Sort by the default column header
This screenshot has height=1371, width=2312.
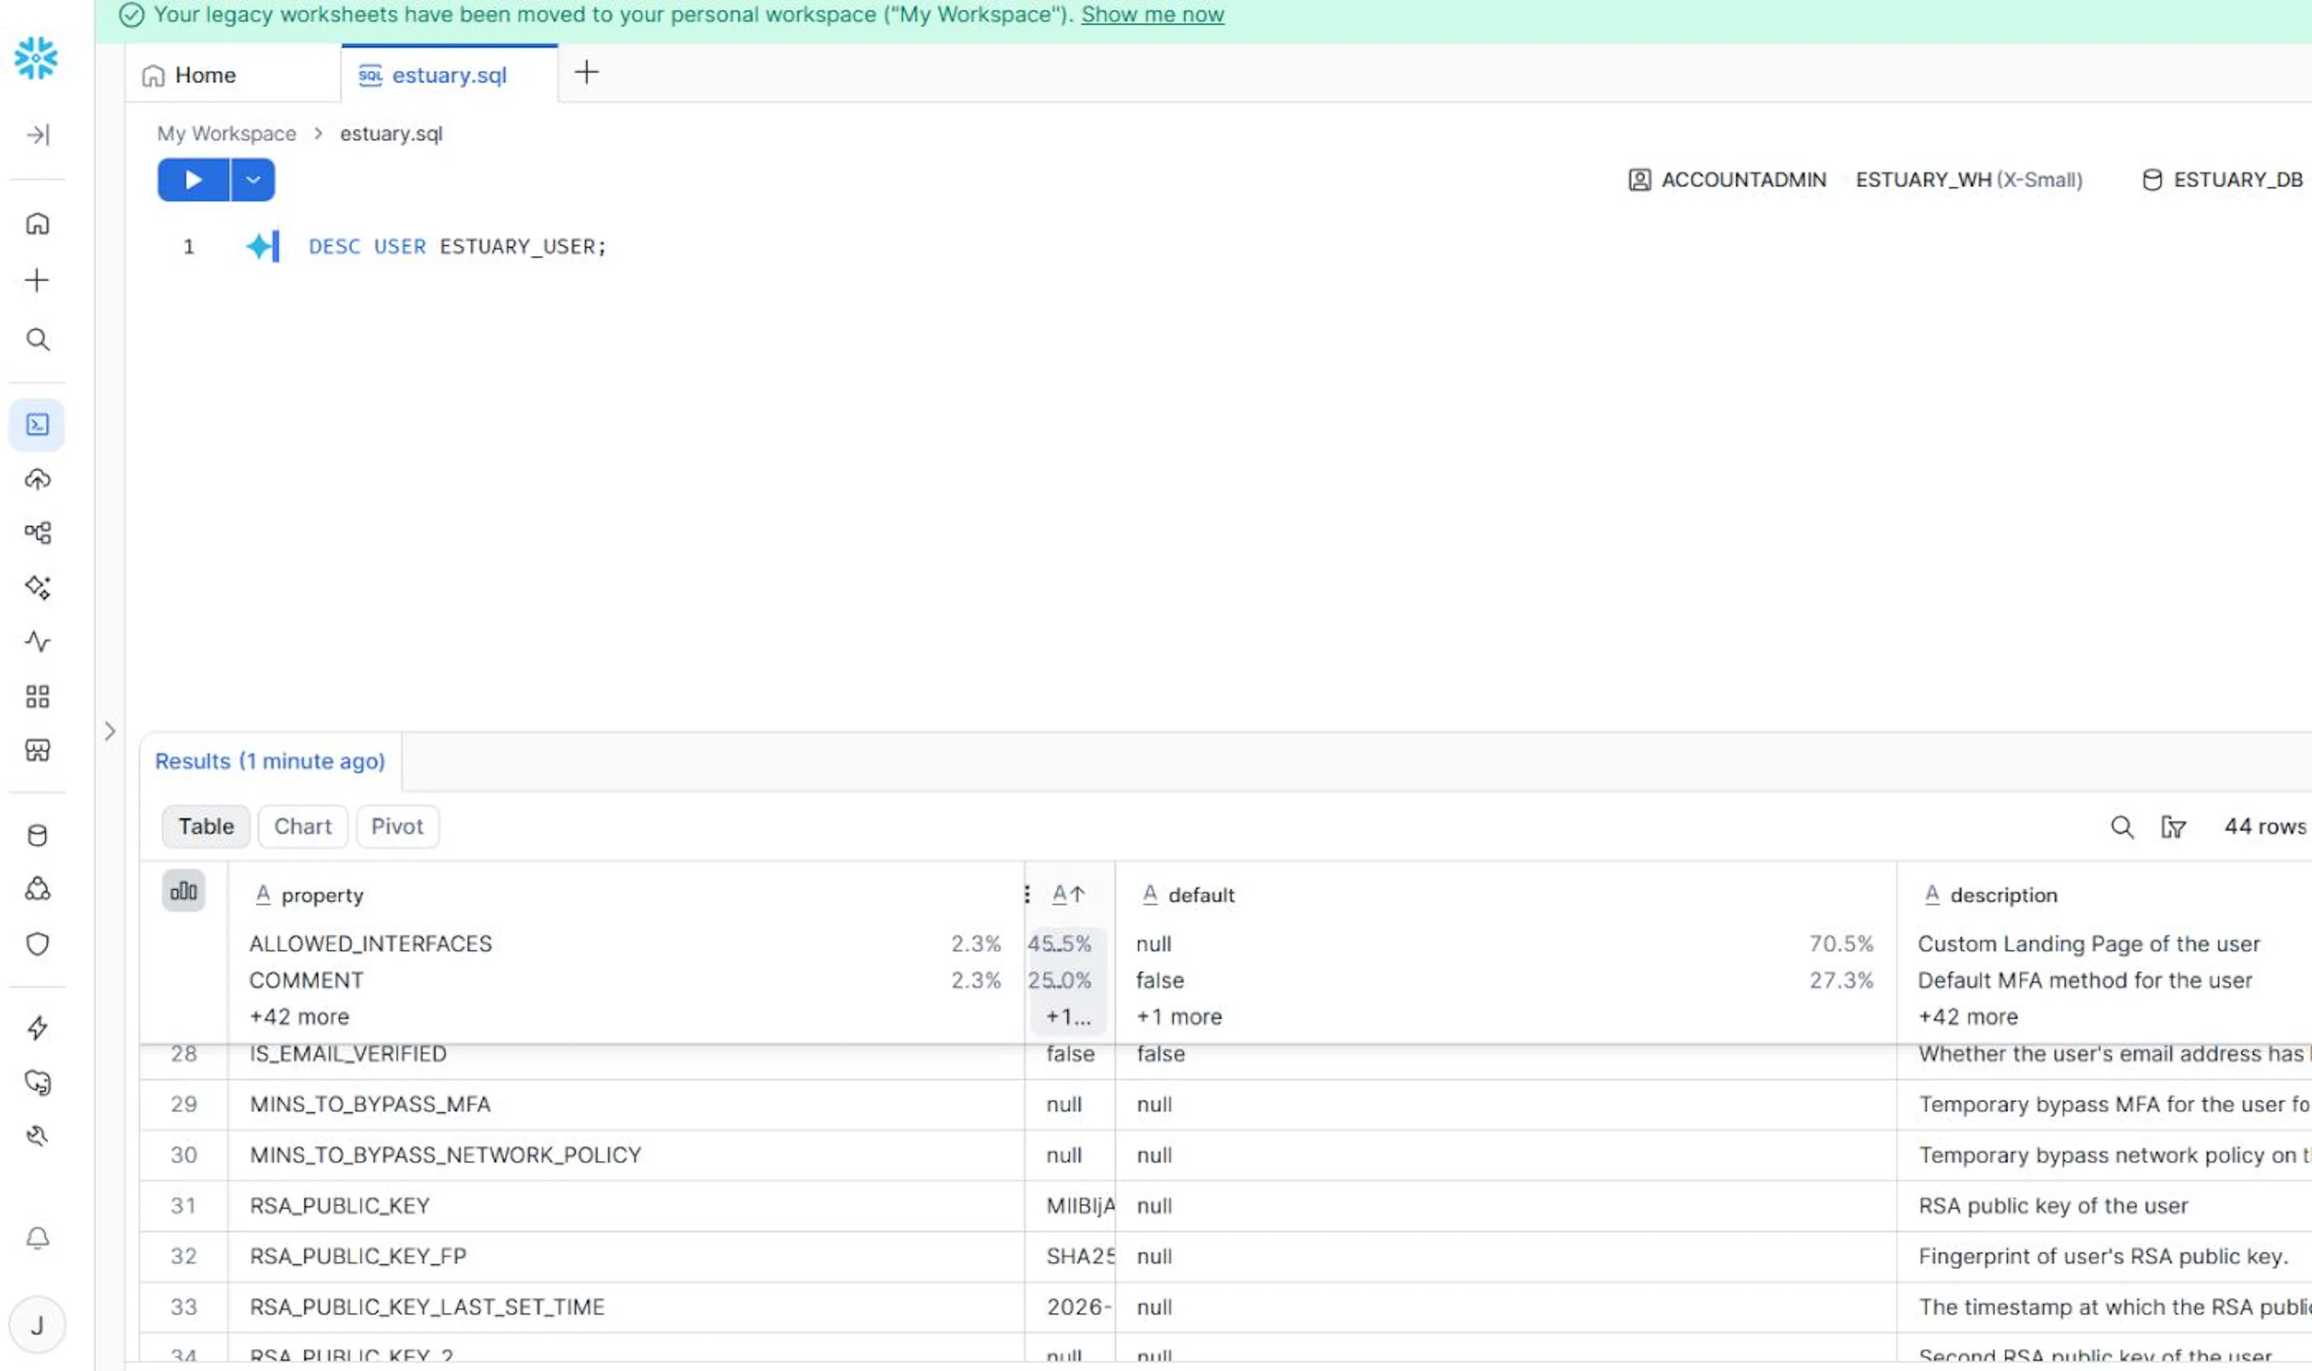1201,894
